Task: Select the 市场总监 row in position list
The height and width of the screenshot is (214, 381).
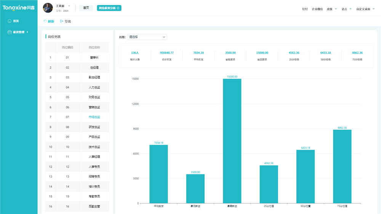Action: coord(94,117)
